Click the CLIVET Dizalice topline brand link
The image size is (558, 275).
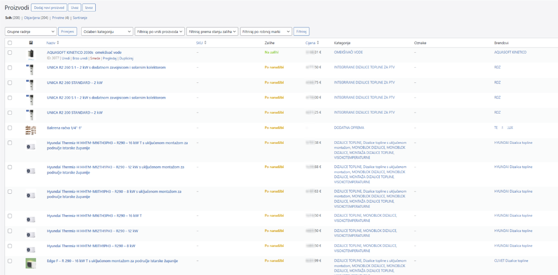[511, 261]
